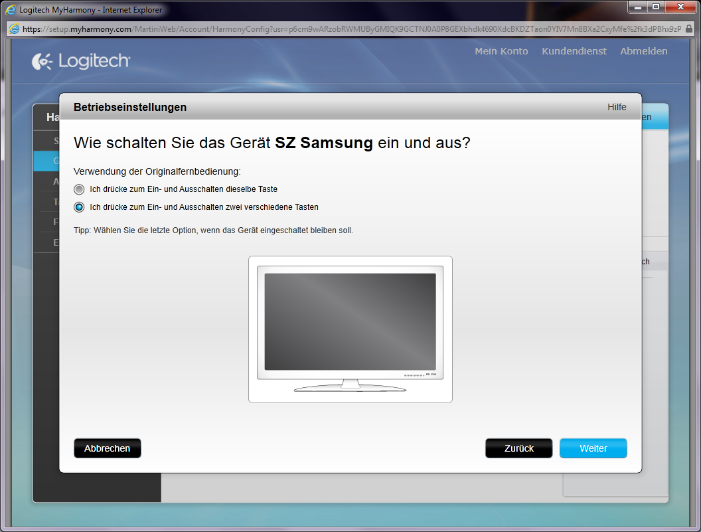Continue with the Weiter button

(x=593, y=448)
